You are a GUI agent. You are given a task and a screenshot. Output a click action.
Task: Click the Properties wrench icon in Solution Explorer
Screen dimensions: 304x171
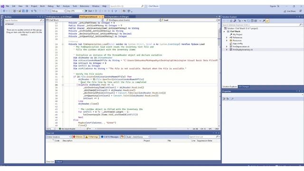pyautogui.click(x=264, y=21)
